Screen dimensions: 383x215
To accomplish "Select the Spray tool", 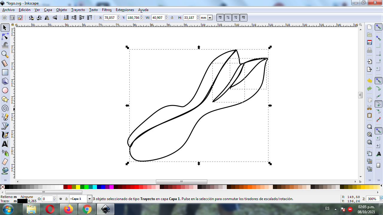I will pyautogui.click(x=5, y=153).
